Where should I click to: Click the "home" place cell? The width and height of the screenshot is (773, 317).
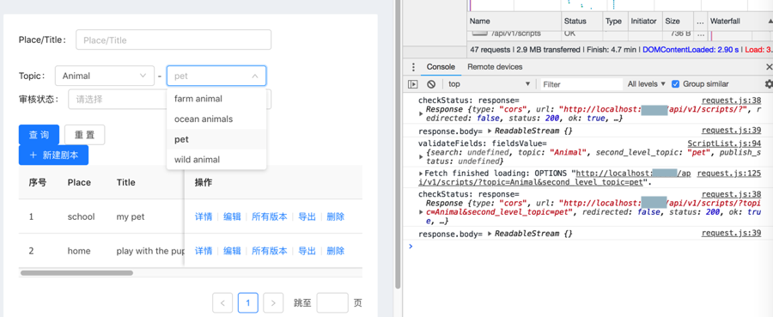[x=79, y=251]
